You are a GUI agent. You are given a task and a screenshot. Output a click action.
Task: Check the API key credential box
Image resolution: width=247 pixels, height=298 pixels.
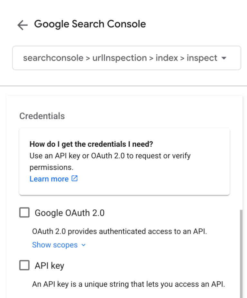[x=24, y=265]
